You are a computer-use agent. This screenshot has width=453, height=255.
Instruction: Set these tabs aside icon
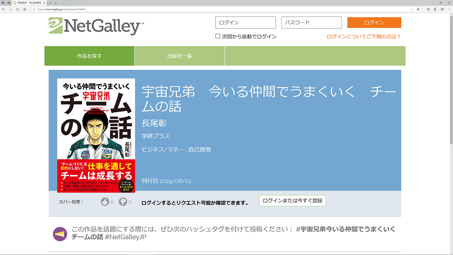[x=8, y=2]
